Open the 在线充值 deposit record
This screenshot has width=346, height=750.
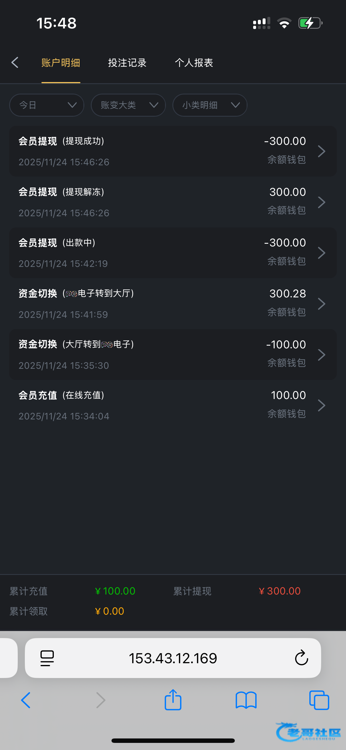173,406
